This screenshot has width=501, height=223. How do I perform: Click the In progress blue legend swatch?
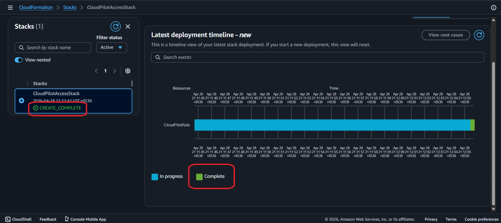coord(155,177)
